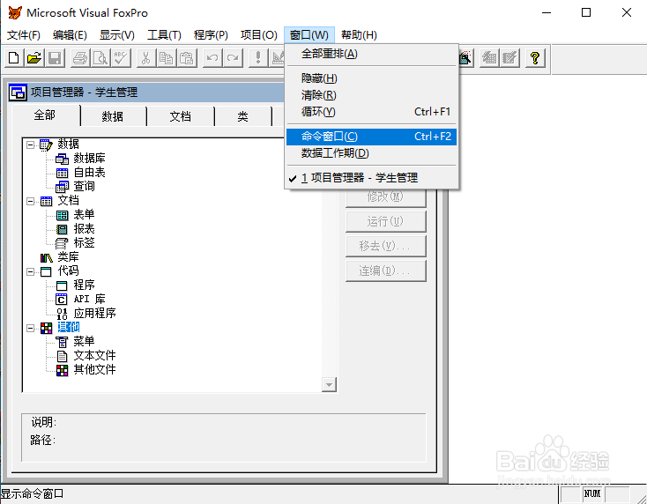Click the tree scrollbar down arrow
Image resolution: width=647 pixels, height=504 pixels.
329,384
